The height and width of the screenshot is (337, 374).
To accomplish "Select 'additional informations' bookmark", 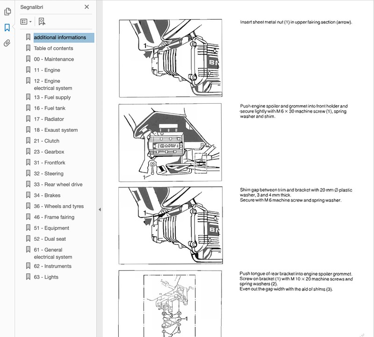I will (64, 37).
